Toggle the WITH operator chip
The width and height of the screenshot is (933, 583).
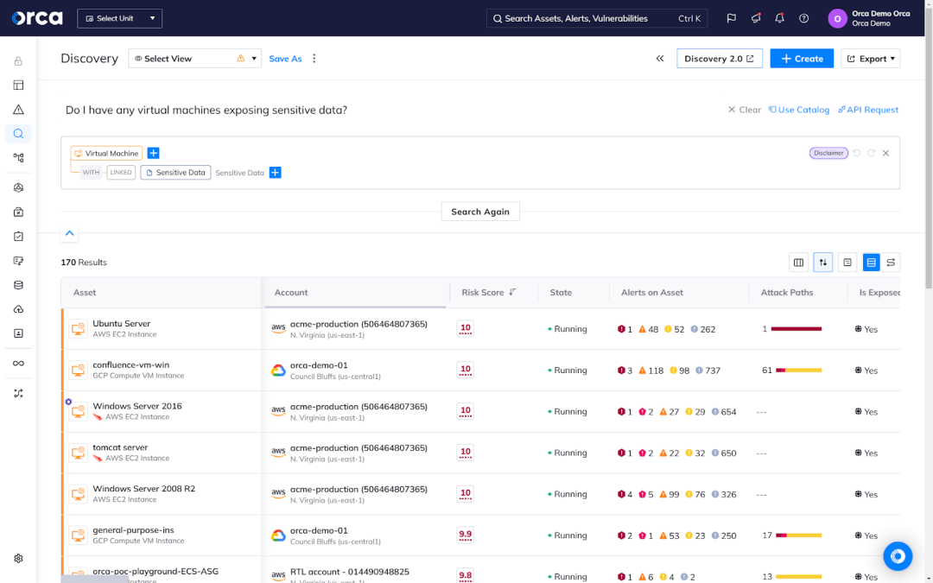[x=91, y=173]
